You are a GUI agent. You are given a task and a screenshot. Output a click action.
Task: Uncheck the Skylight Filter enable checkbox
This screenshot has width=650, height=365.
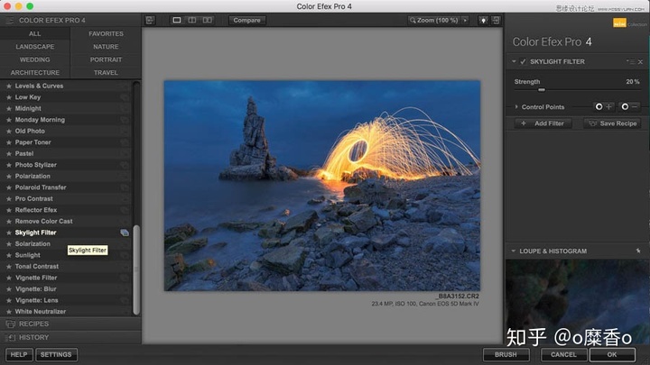[523, 61]
